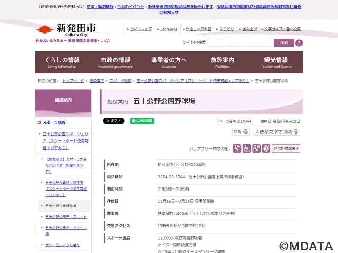338x253 pixels.
Task: Toggle ふりがな furigana display
Action: tap(226, 29)
